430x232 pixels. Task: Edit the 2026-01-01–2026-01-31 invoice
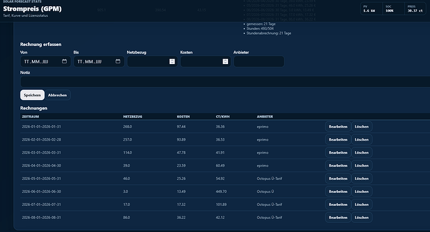[x=338, y=127]
